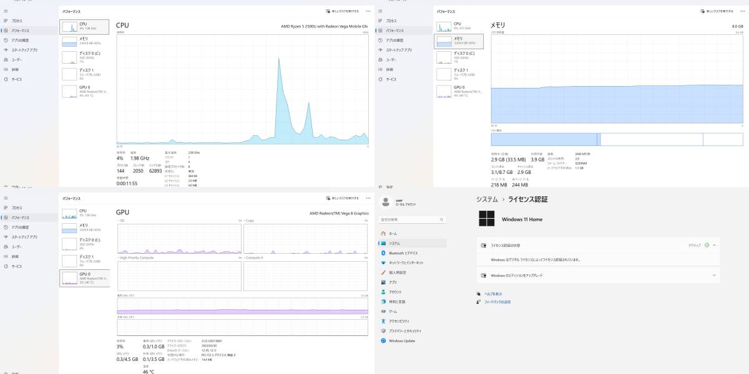Image resolution: width=749 pixels, height=374 pixels.
Task: Open the High Priority Compute graph dropdown
Action: pyautogui.click(x=119, y=257)
